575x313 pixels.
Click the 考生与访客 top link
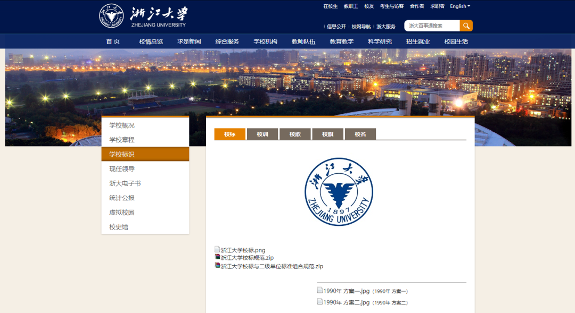coord(392,6)
